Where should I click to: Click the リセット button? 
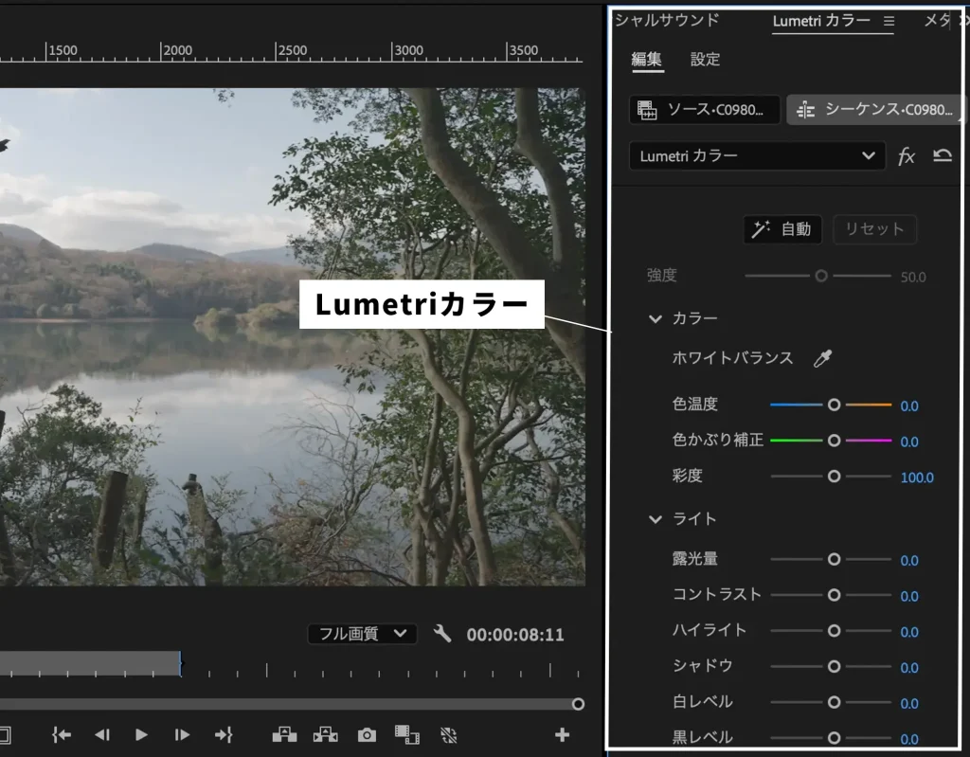pos(873,229)
